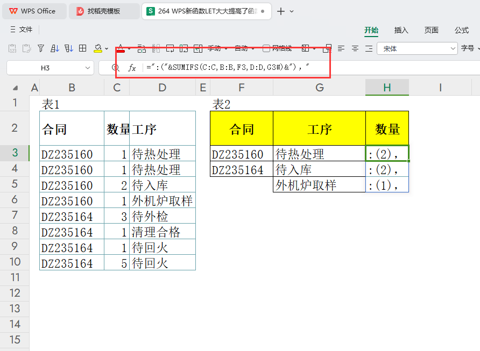Select the 开始 ribbon tab
The height and width of the screenshot is (351, 480).
coord(371,30)
